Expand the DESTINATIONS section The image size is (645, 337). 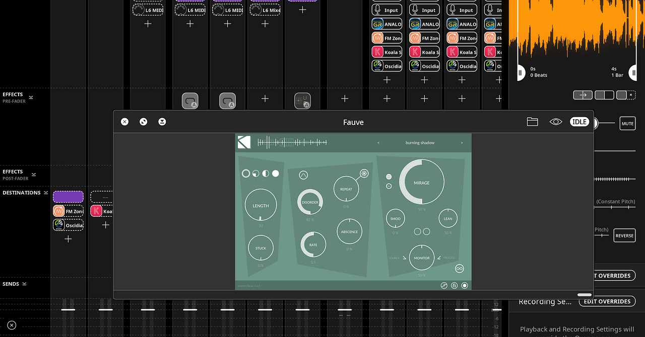tap(45, 193)
